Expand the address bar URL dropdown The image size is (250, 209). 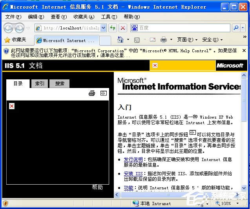pyautogui.click(x=104, y=28)
